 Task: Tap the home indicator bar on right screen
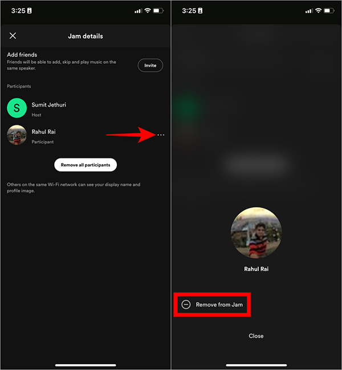tap(256, 365)
